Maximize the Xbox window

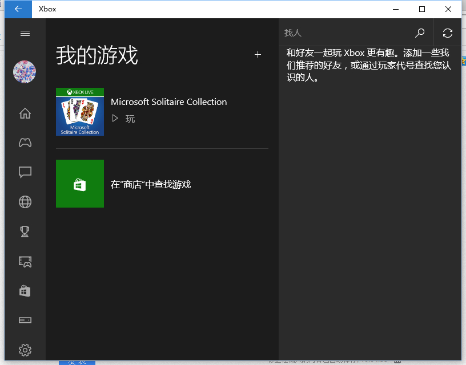(x=422, y=9)
